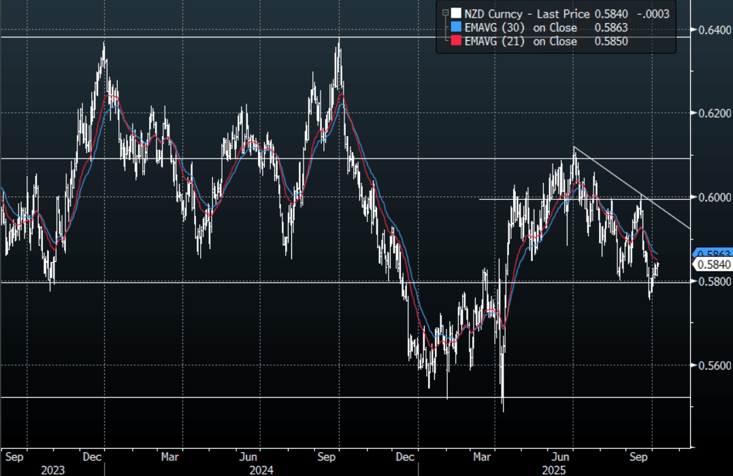Select the lowest horizontal support line below 0.5600
This screenshot has width=733, height=476.
point(204,397)
